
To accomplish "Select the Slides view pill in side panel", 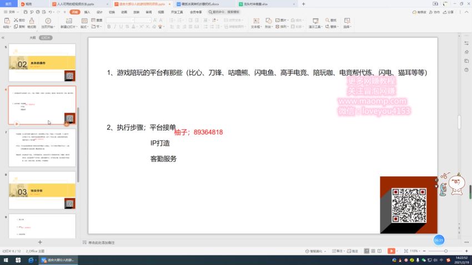I will 46,38.
